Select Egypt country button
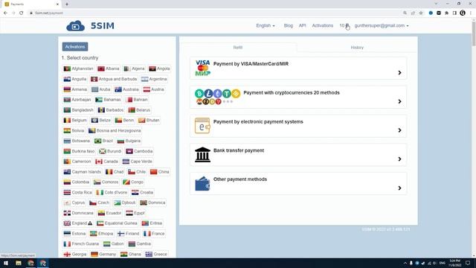Image resolution: width=476 pixels, height=268 pixels. (135, 213)
